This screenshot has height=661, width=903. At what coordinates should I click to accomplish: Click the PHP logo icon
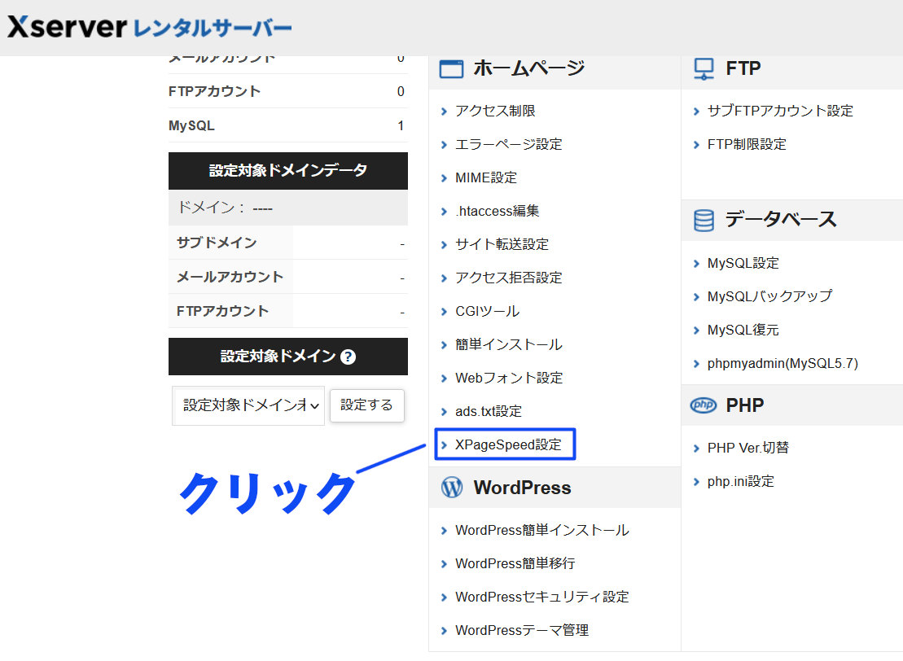click(704, 405)
